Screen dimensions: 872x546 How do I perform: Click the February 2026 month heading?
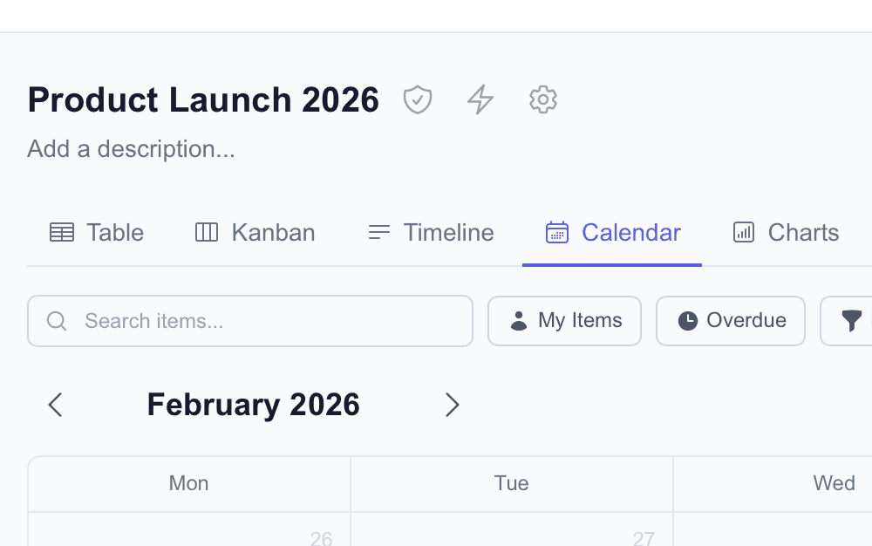[x=253, y=405]
